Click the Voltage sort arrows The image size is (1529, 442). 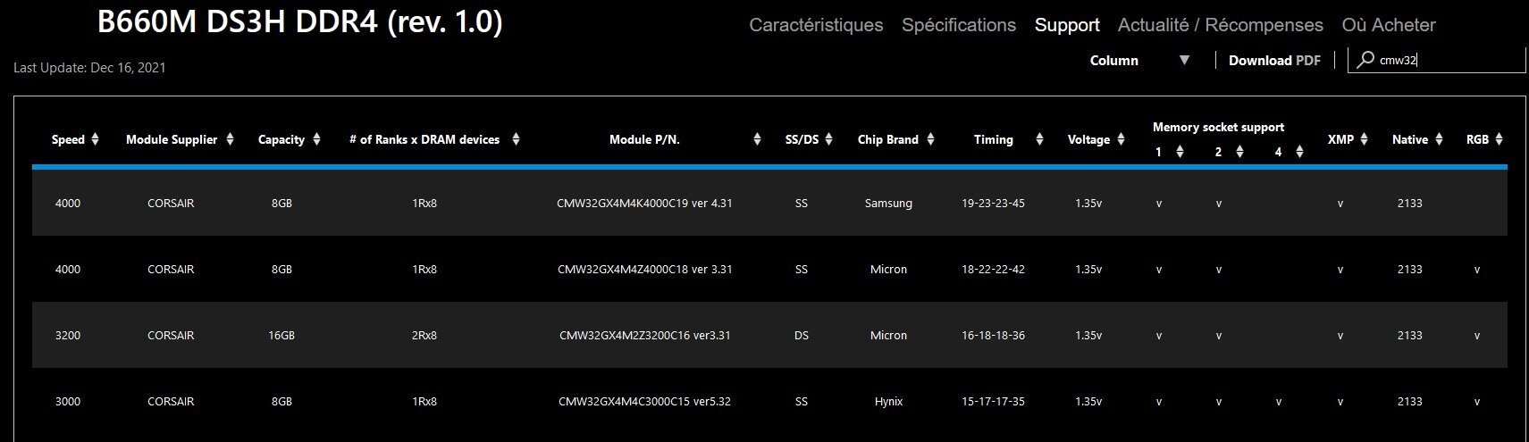(x=1119, y=139)
